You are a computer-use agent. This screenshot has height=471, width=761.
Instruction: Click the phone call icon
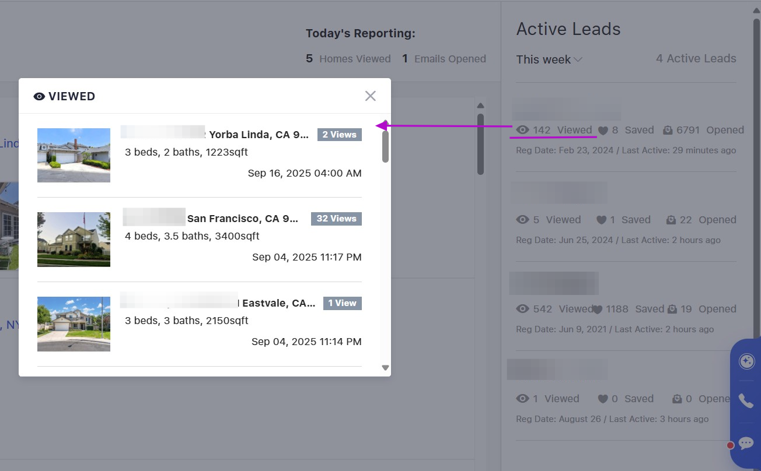pos(746,400)
